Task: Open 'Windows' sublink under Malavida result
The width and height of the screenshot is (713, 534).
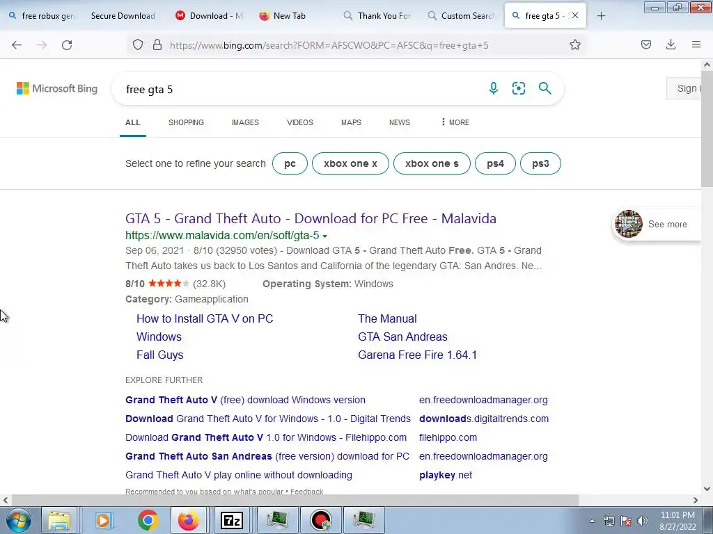Action: click(159, 337)
